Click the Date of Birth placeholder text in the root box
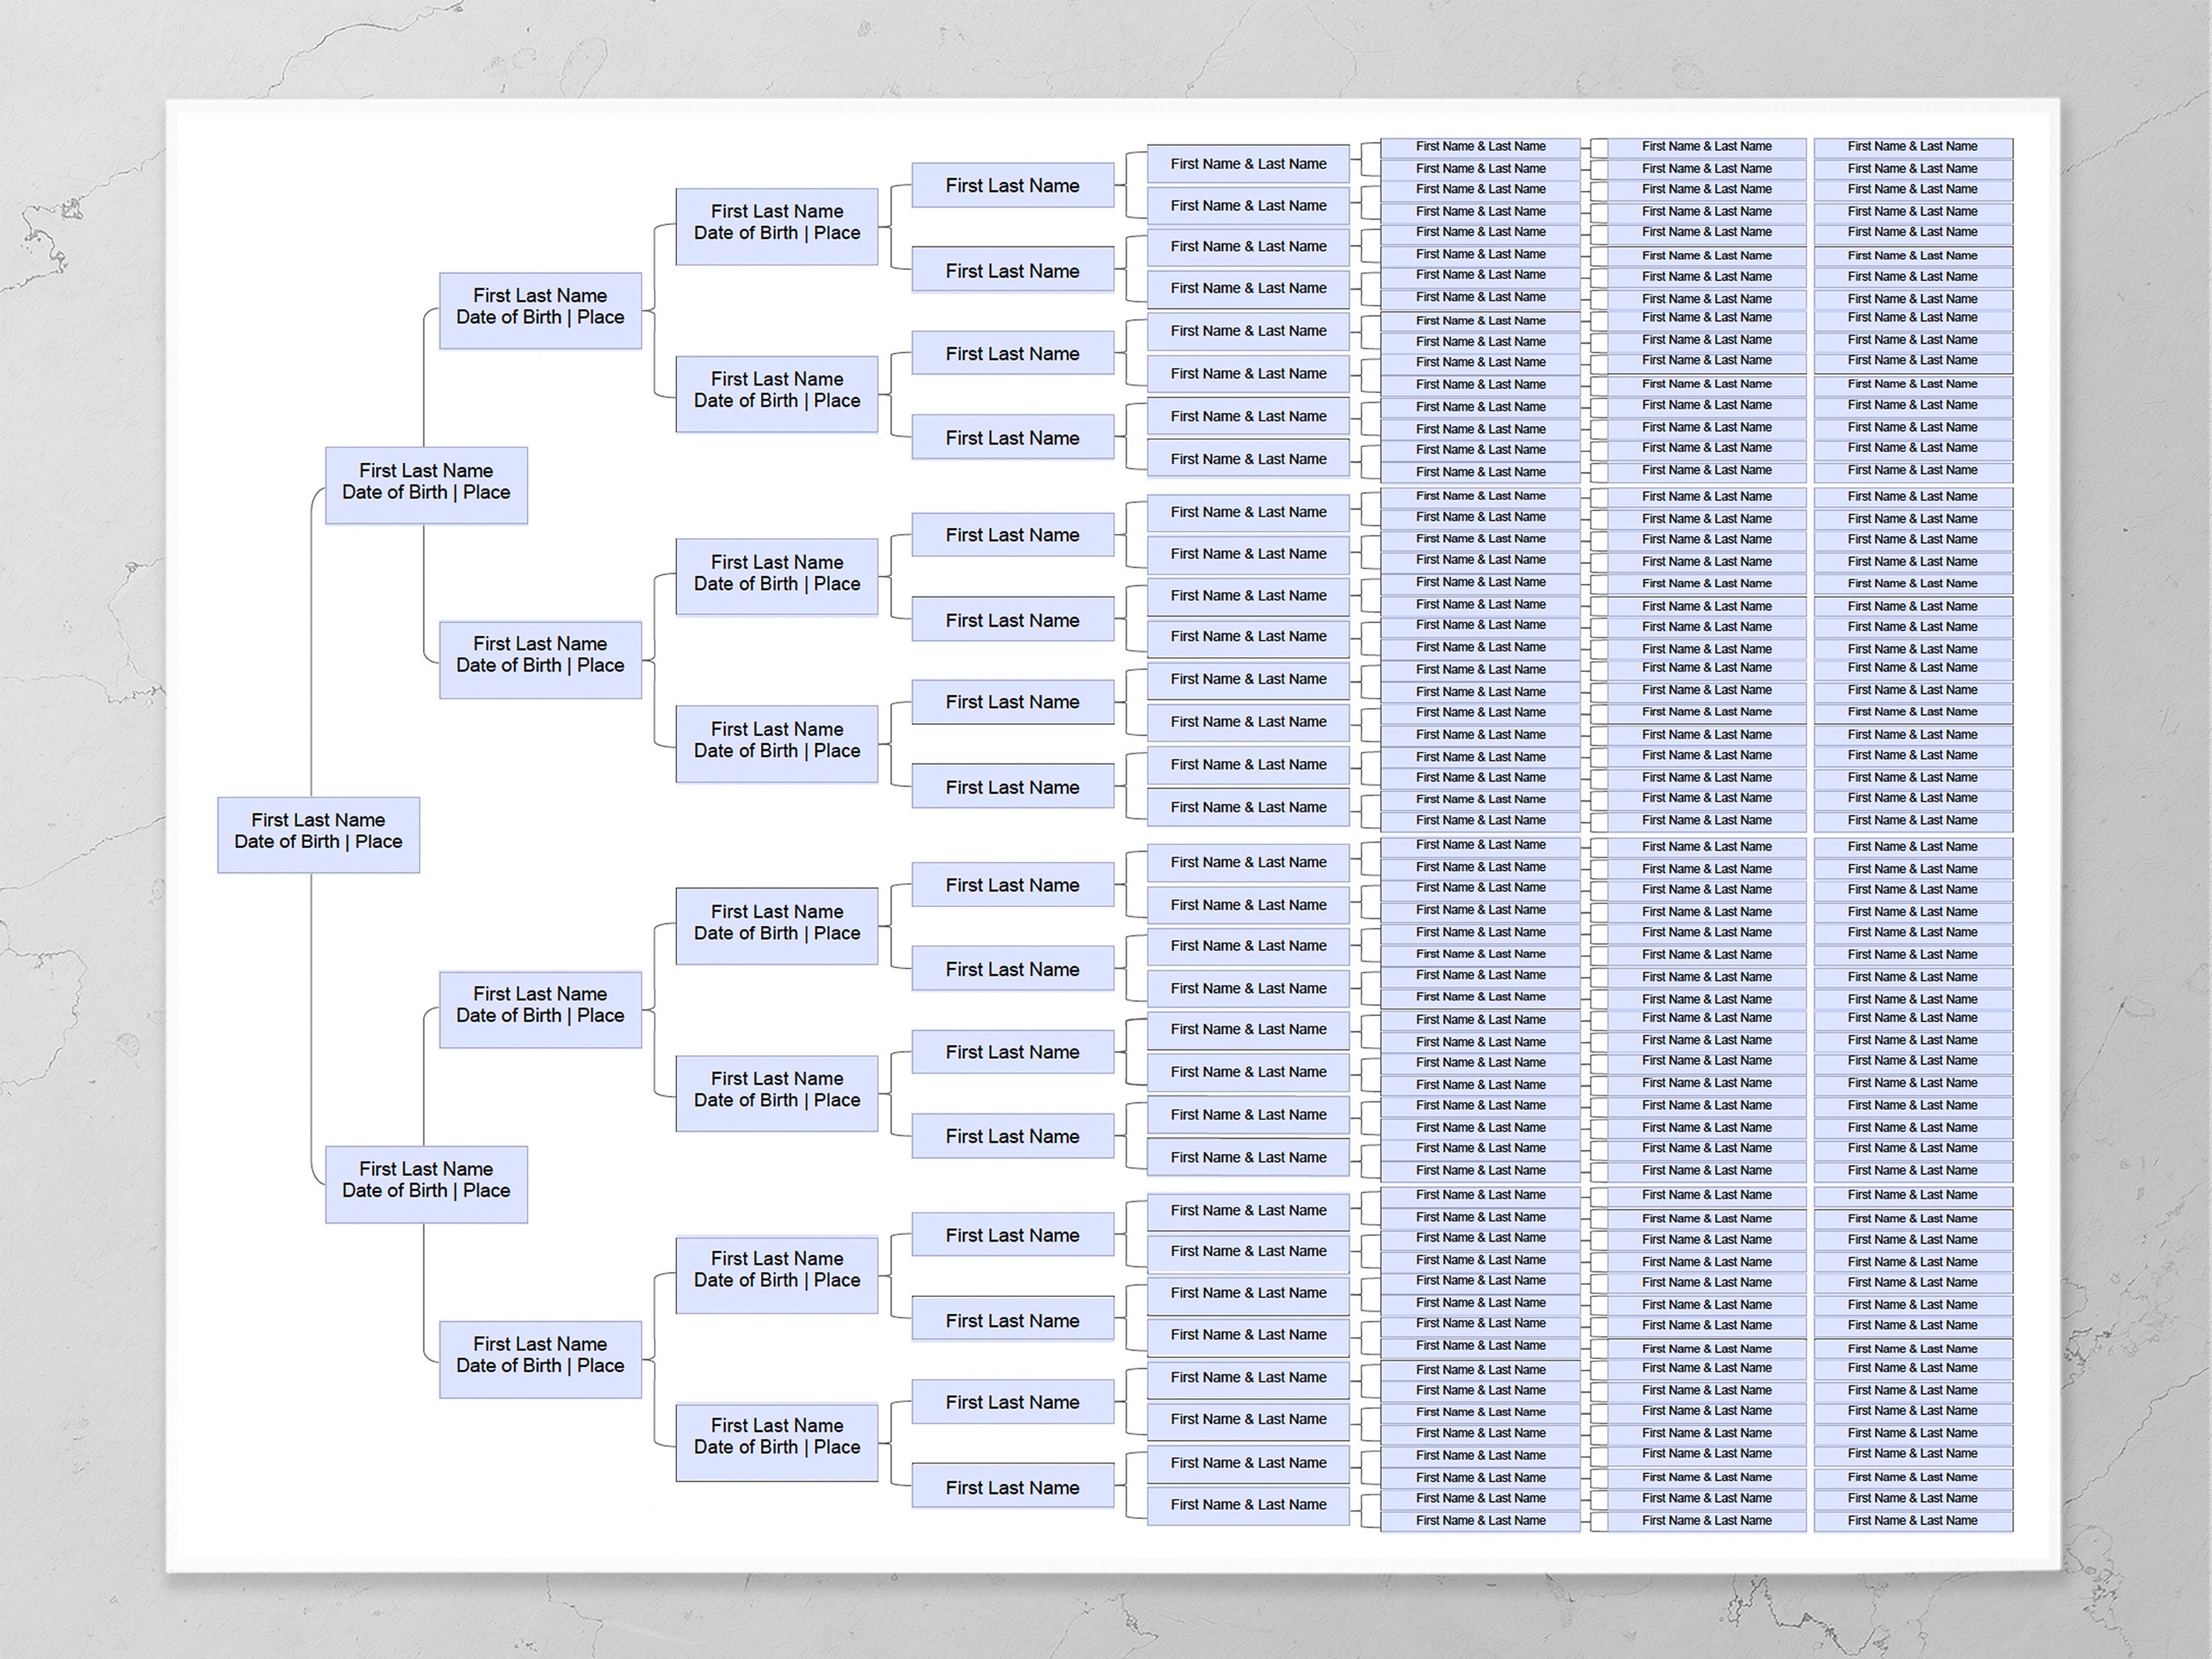Screen dimensions: 2212x1659 coord(318,842)
